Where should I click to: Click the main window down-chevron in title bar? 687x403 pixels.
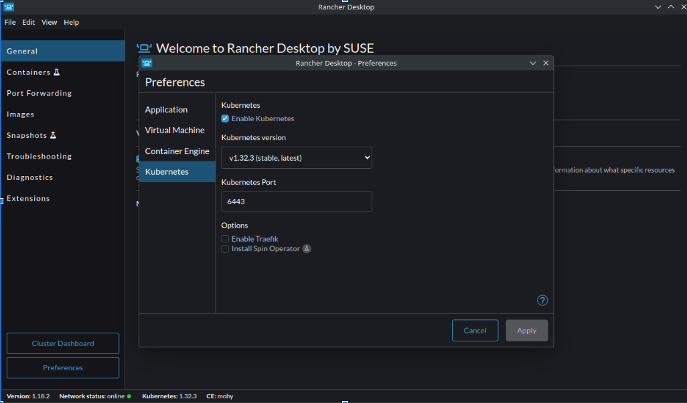tap(658, 7)
